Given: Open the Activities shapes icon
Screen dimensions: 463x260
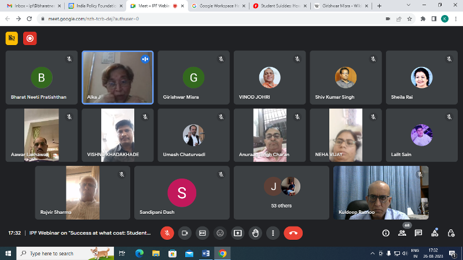Looking at the screenshot, I should click(x=435, y=233).
